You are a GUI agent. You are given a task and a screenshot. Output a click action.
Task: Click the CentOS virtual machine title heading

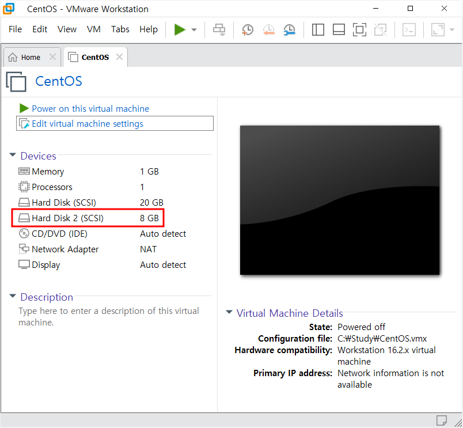59,81
